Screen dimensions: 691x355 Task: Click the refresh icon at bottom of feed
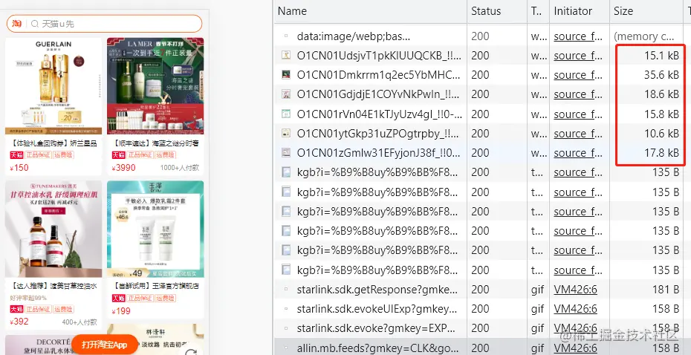(x=191, y=352)
